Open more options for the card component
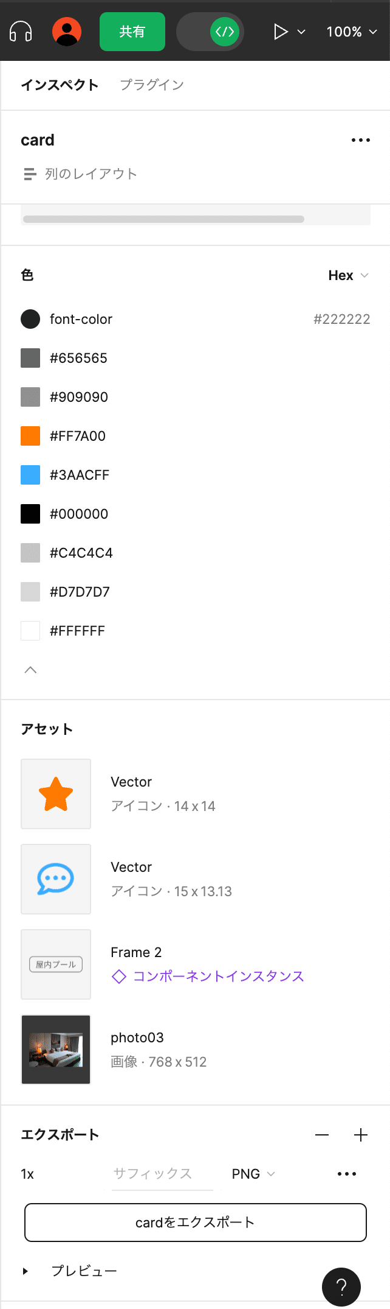Viewport: 390px width, 1309px height. click(x=361, y=140)
